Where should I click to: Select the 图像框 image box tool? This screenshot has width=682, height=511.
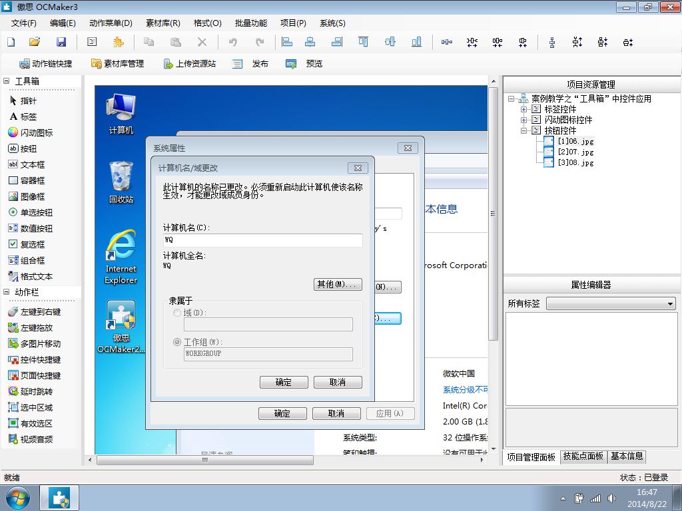pos(27,196)
